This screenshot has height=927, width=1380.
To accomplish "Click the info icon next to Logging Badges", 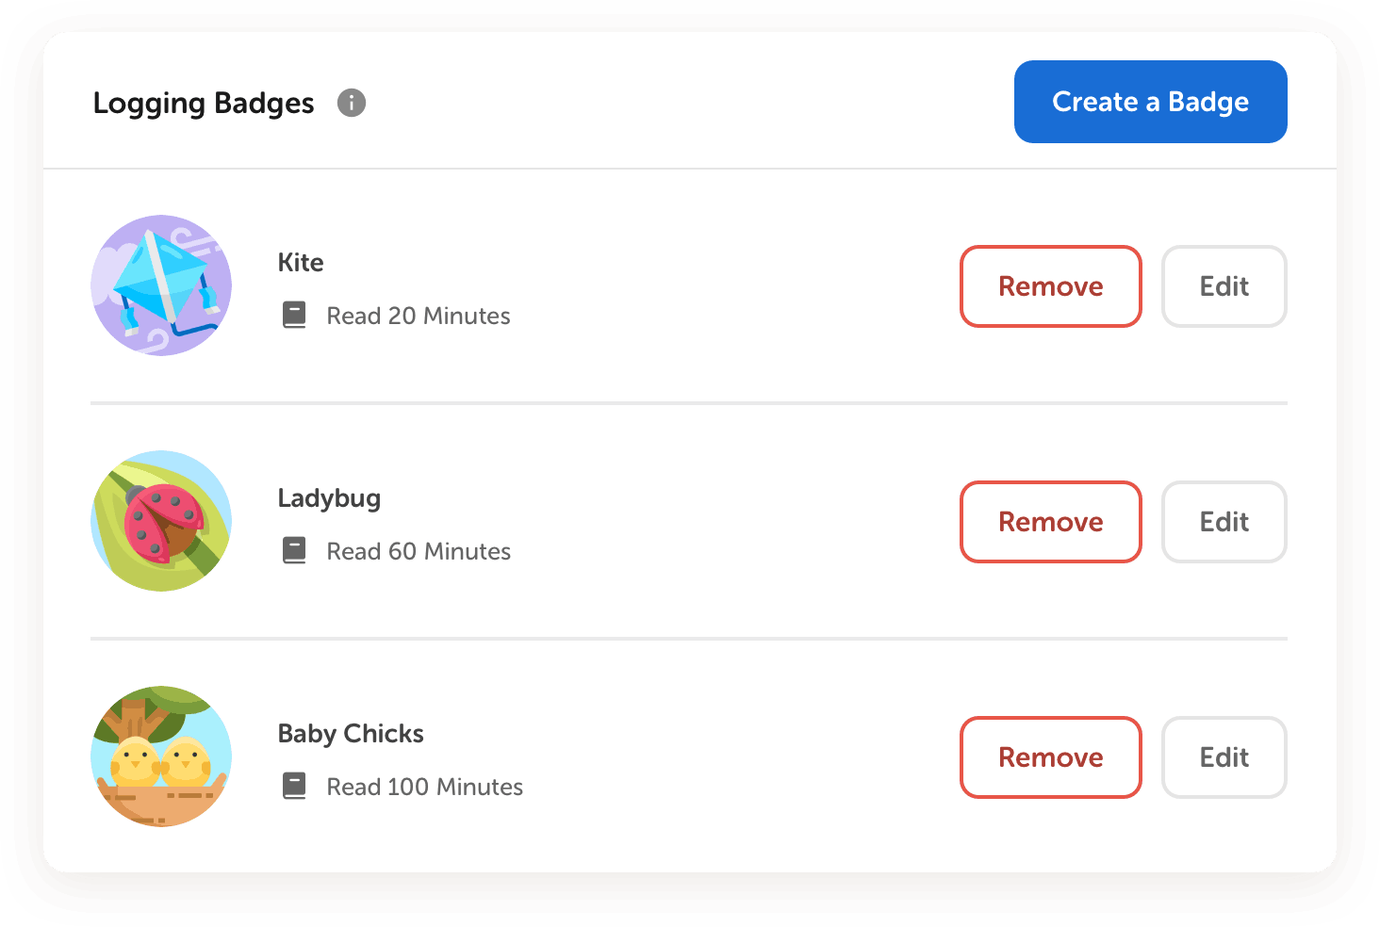I will (x=351, y=103).
